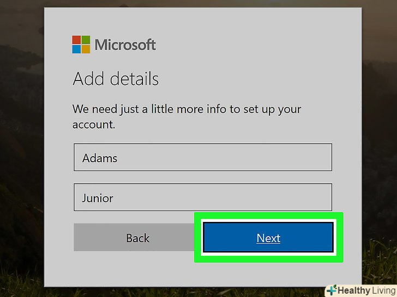Click the 'Add details' heading

[116, 79]
